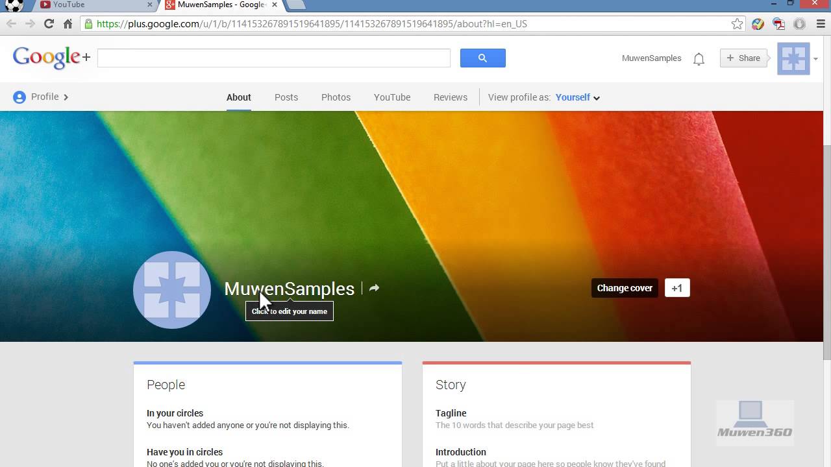Open the colorful checkmark extension icon
831x467 pixels.
pos(758,24)
